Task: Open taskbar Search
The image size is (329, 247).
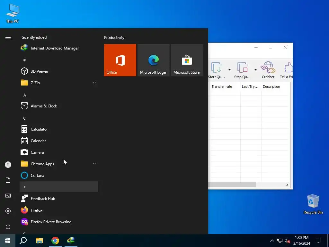Action: tap(23, 241)
